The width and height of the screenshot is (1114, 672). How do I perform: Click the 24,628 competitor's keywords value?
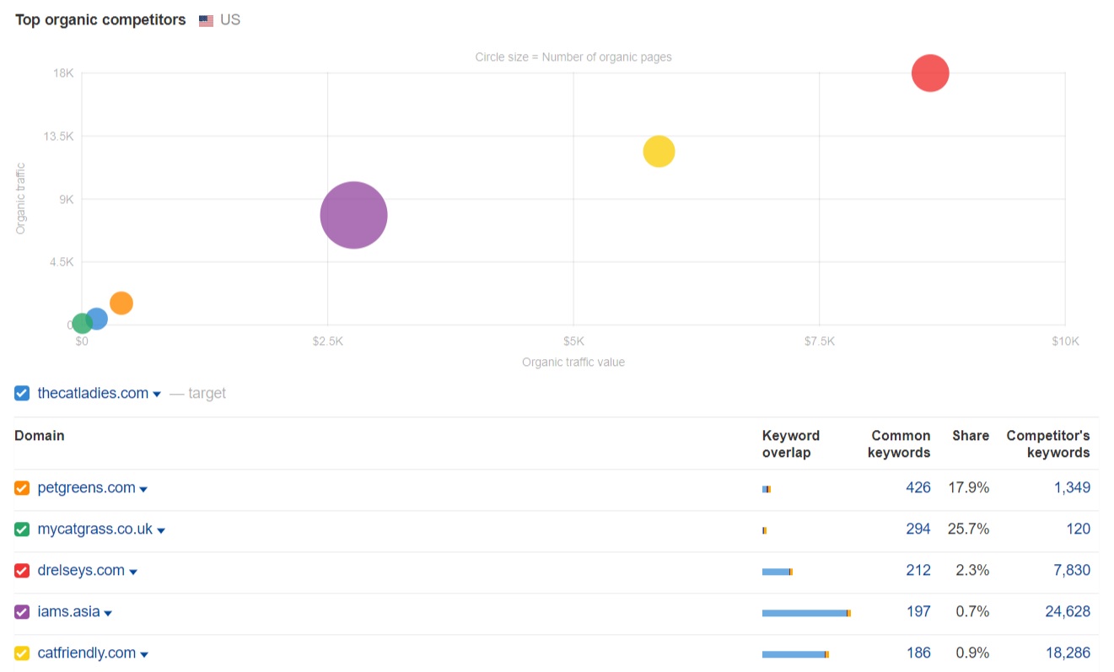click(1067, 612)
